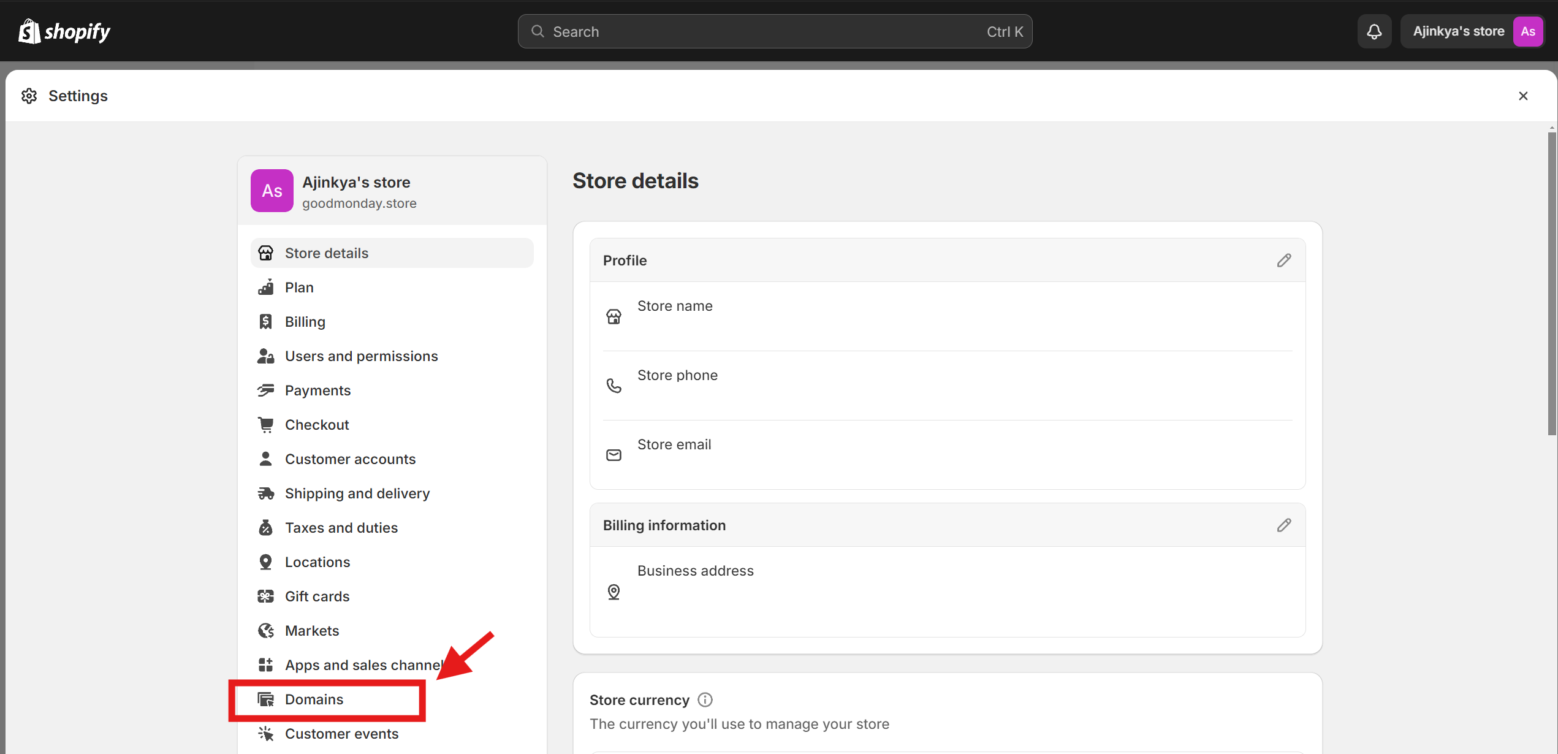Click the Store email row
This screenshot has height=754, width=1558.
point(948,455)
